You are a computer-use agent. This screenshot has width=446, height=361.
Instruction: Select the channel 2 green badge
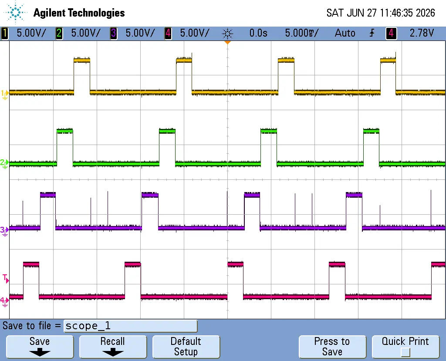(x=59, y=33)
